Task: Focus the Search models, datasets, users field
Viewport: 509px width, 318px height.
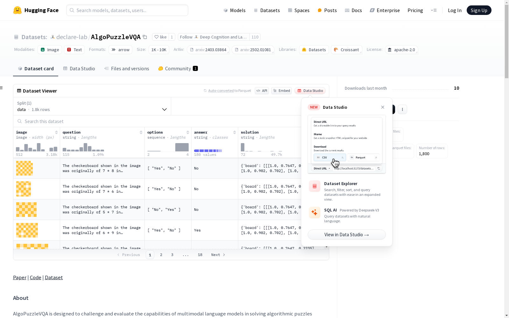Action: coord(127,10)
